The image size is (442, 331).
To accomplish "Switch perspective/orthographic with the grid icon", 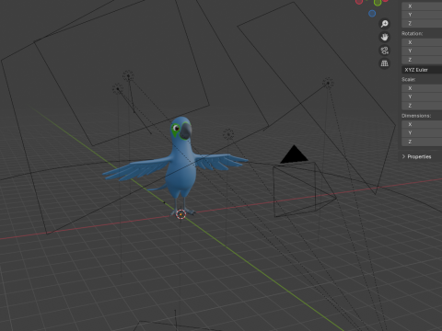I will (384, 63).
